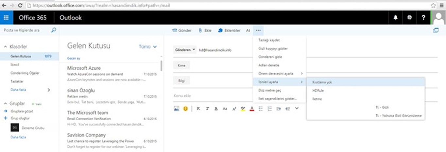Collapse the Gruplar section
446x152 pixels.
(5, 104)
